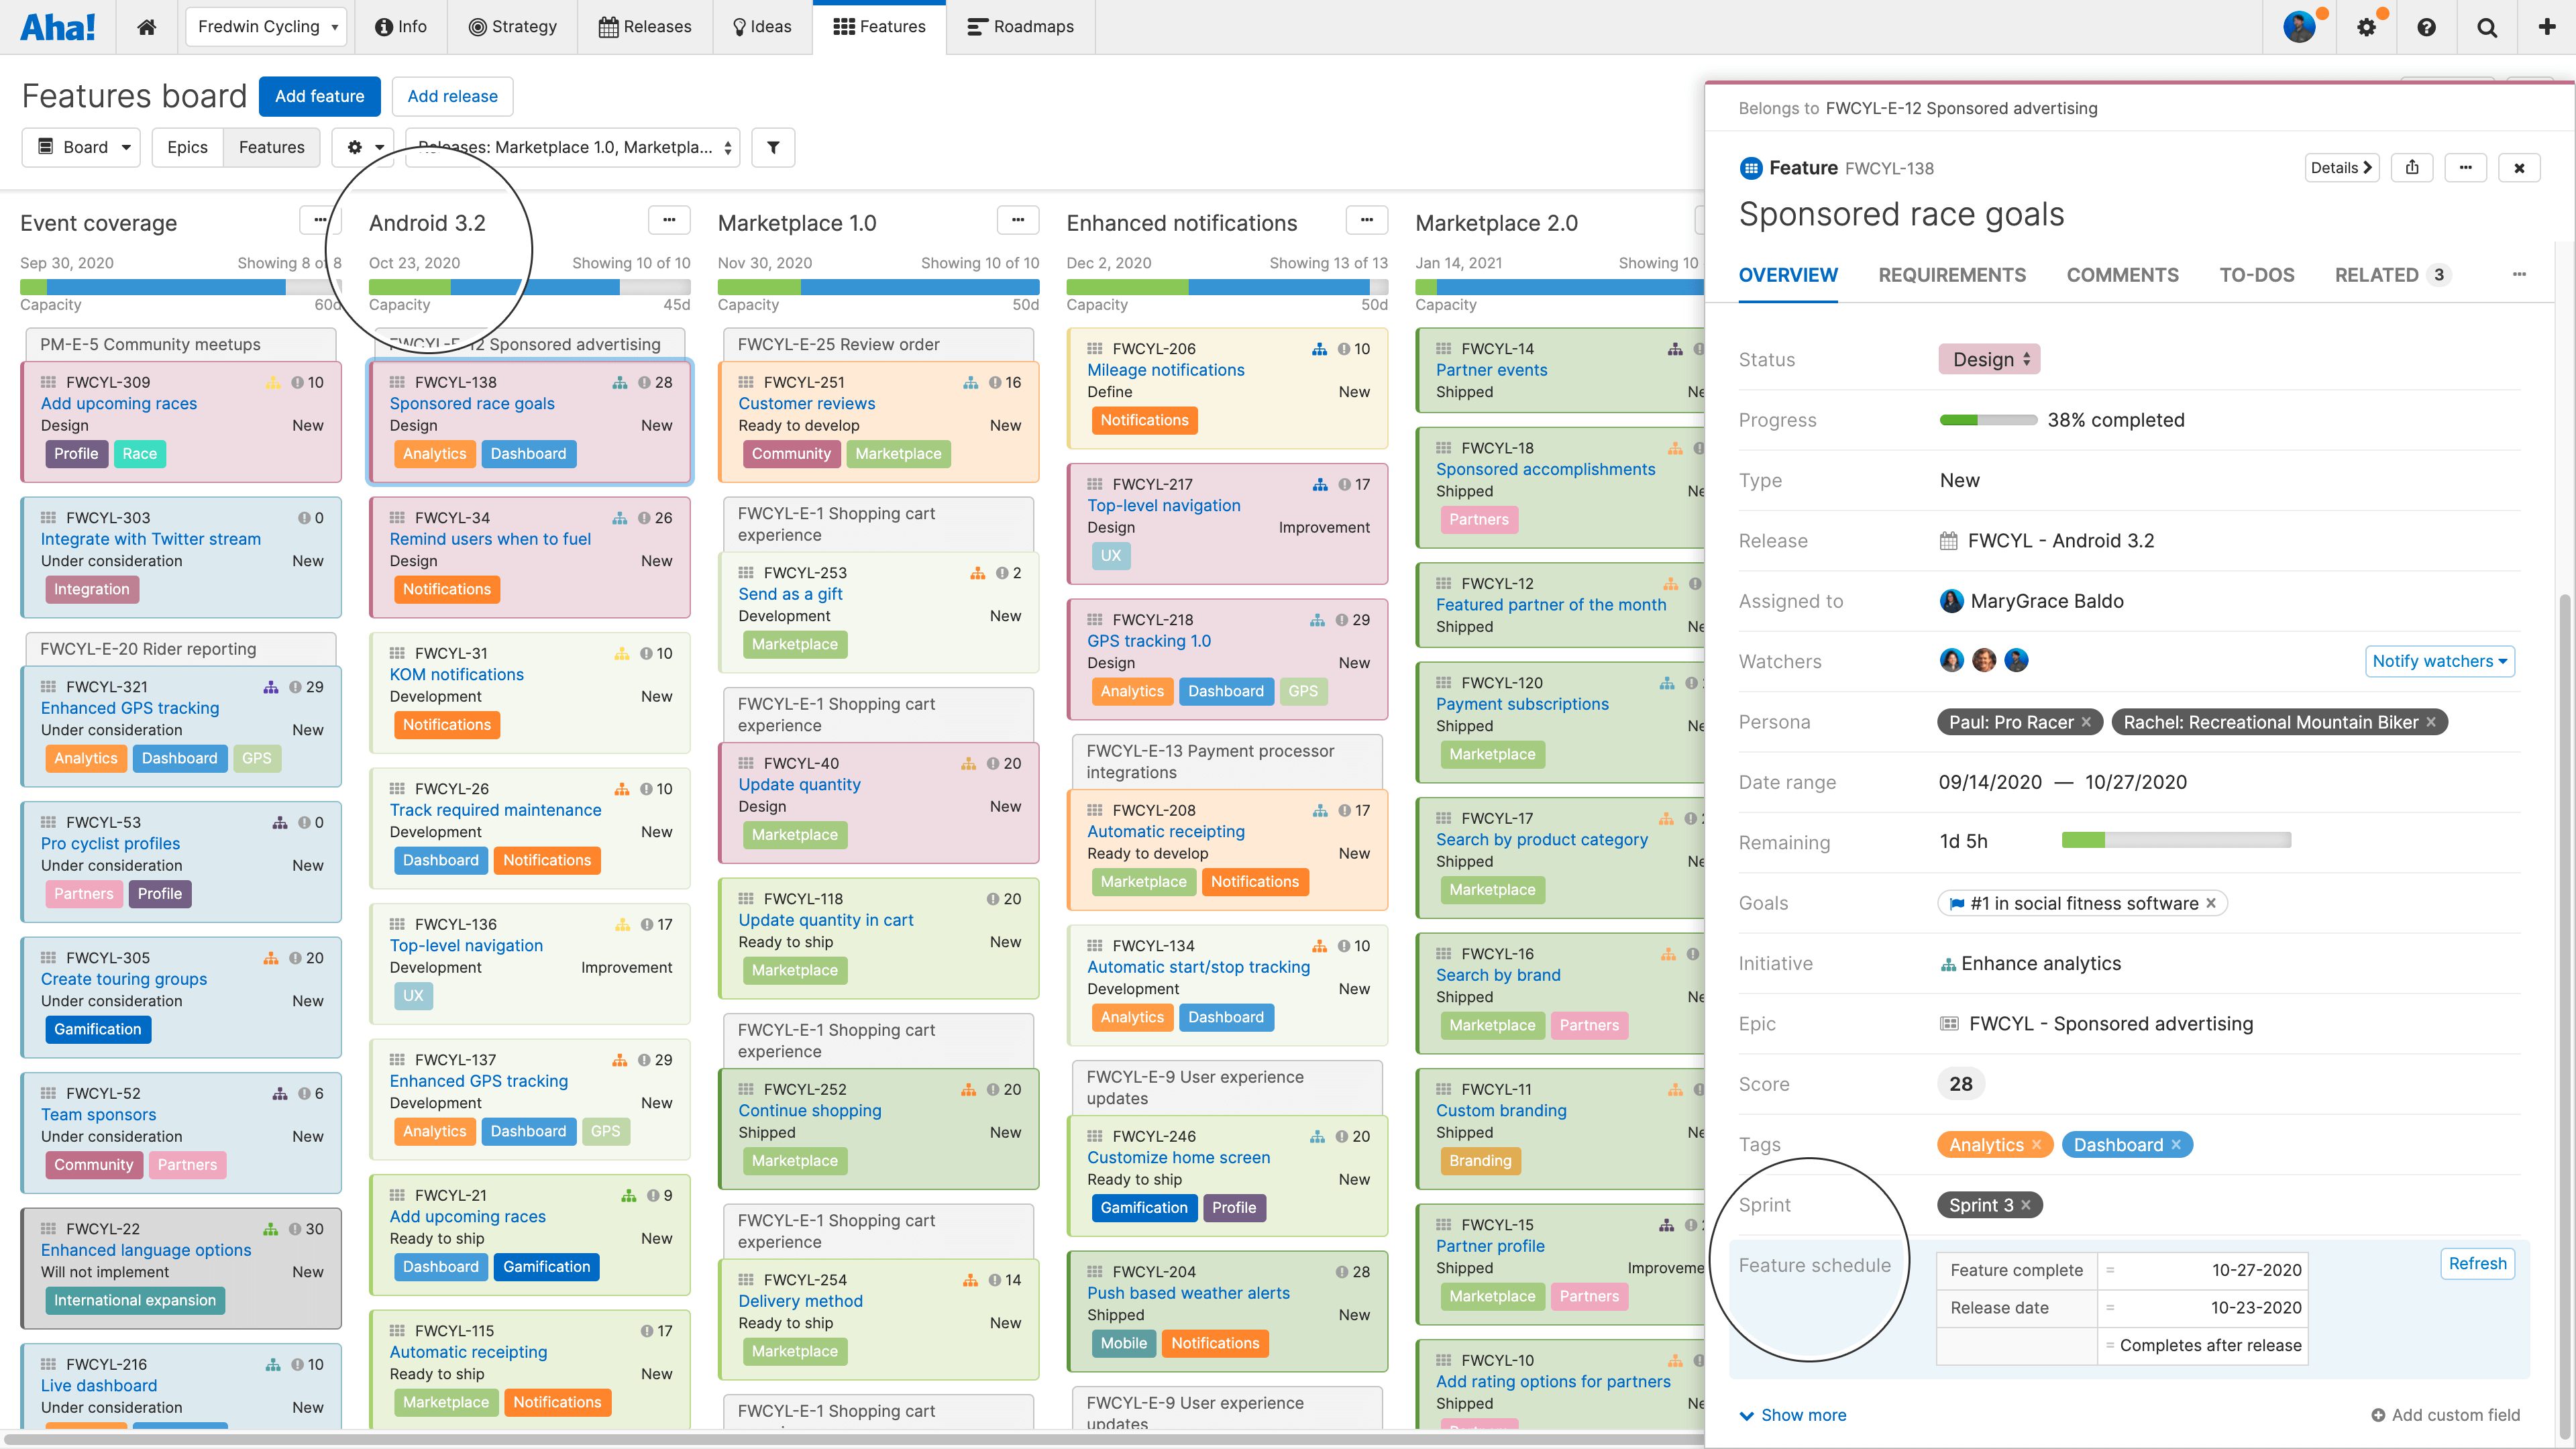This screenshot has height=1449, width=2576.
Task: Click Refresh in feature schedule
Action: pos(2477,1263)
